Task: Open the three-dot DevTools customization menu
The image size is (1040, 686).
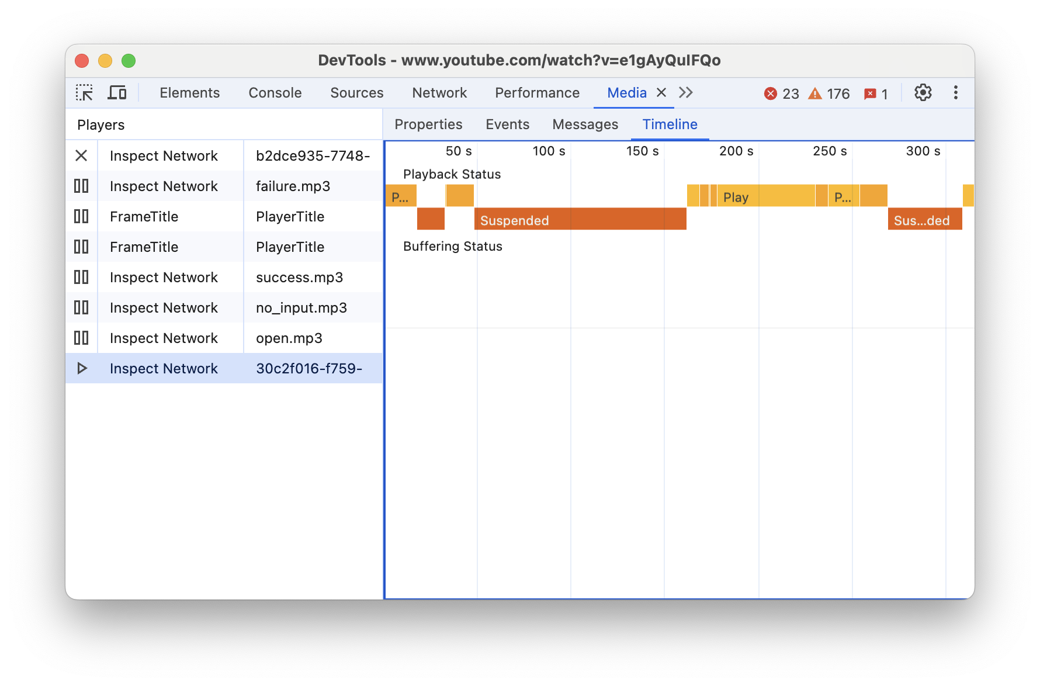Action: (x=955, y=92)
